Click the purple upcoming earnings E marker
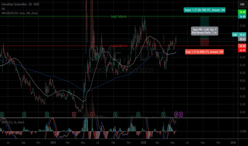The image size is (248, 146). coord(181,114)
